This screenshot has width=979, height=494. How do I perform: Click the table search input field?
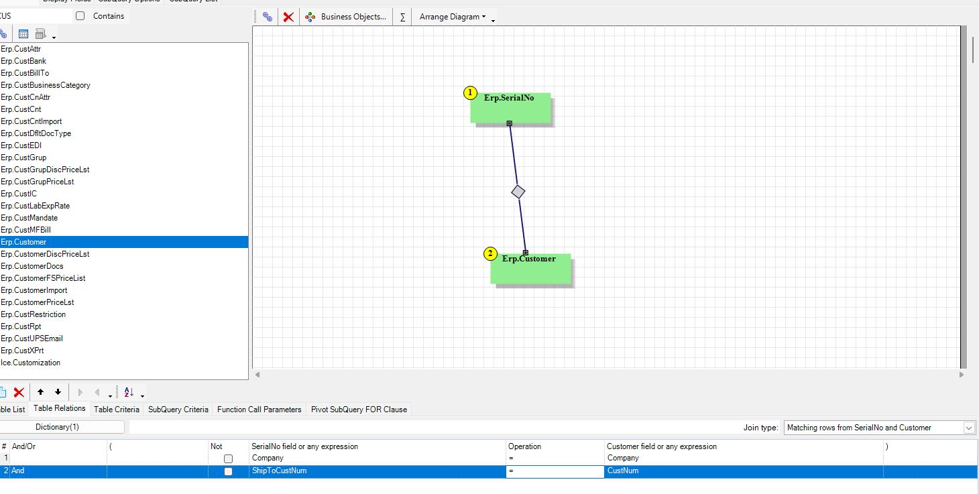click(x=35, y=16)
